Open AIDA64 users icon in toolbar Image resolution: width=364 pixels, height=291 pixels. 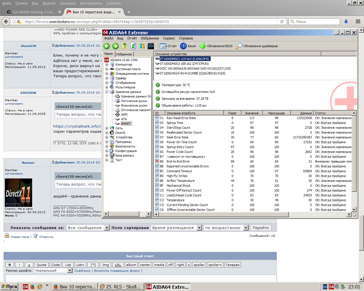click(x=142, y=46)
